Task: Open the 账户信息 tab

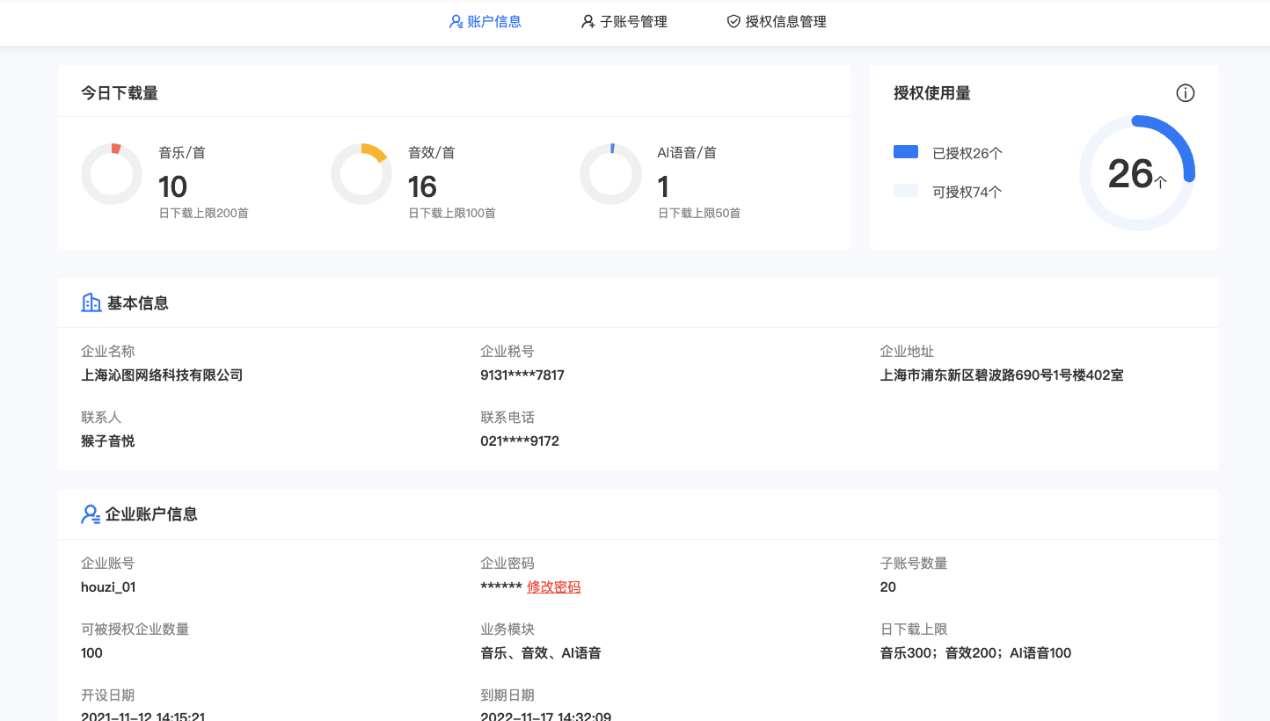Action: [485, 22]
